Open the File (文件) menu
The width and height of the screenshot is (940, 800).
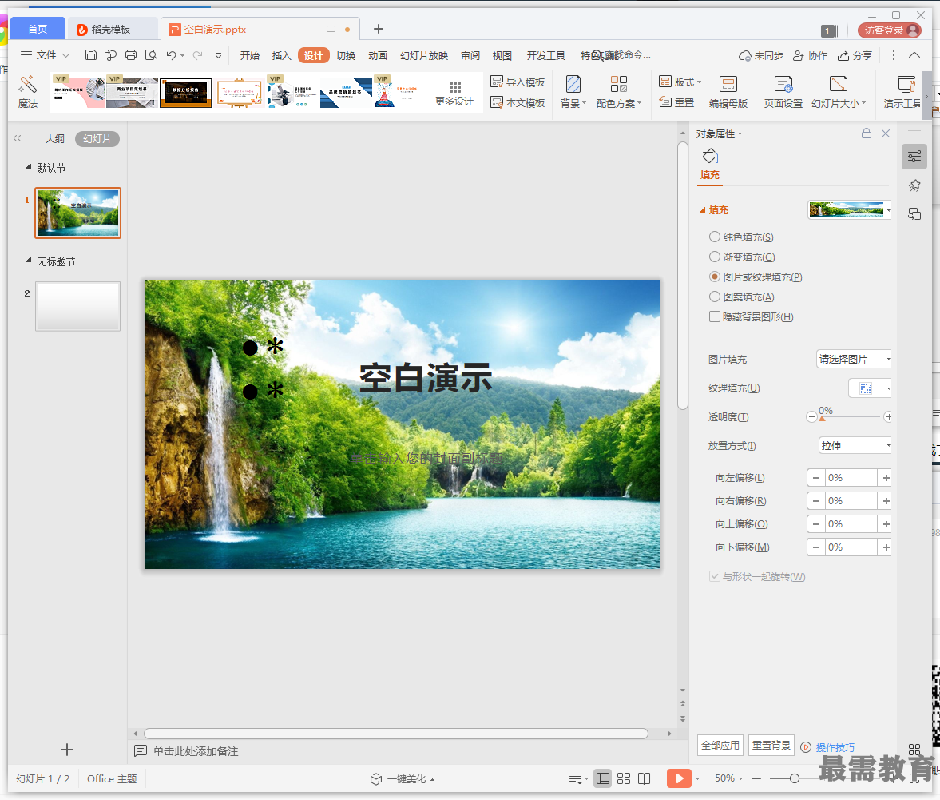point(46,55)
